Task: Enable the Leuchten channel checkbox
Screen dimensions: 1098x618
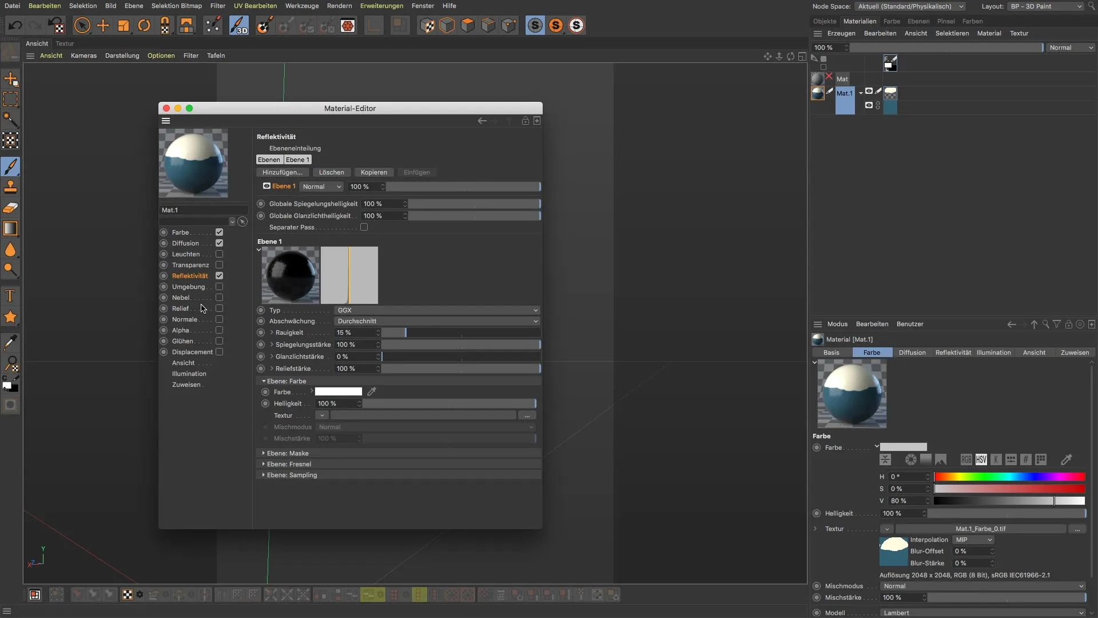Action: (219, 254)
